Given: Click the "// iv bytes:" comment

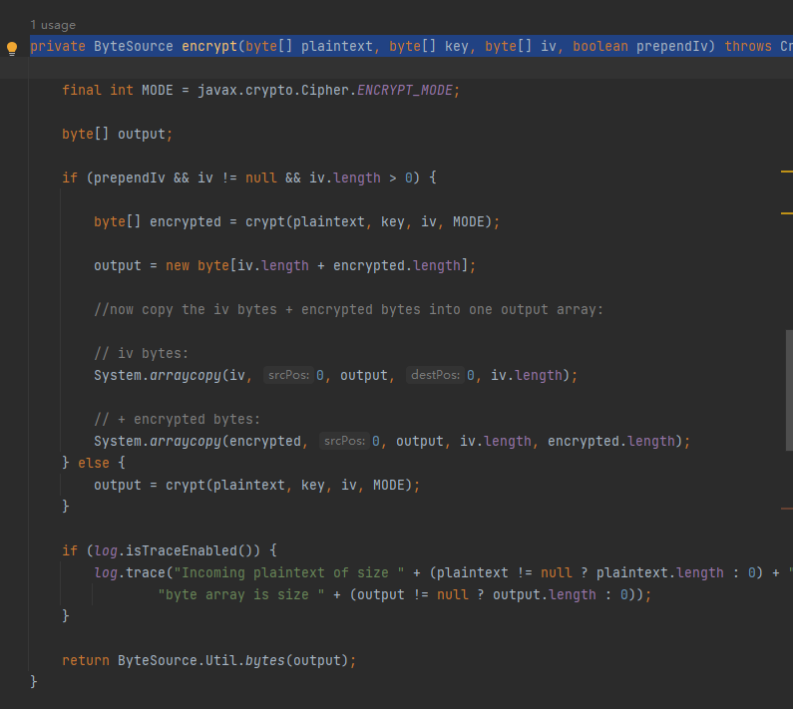Looking at the screenshot, I should click(x=141, y=353).
